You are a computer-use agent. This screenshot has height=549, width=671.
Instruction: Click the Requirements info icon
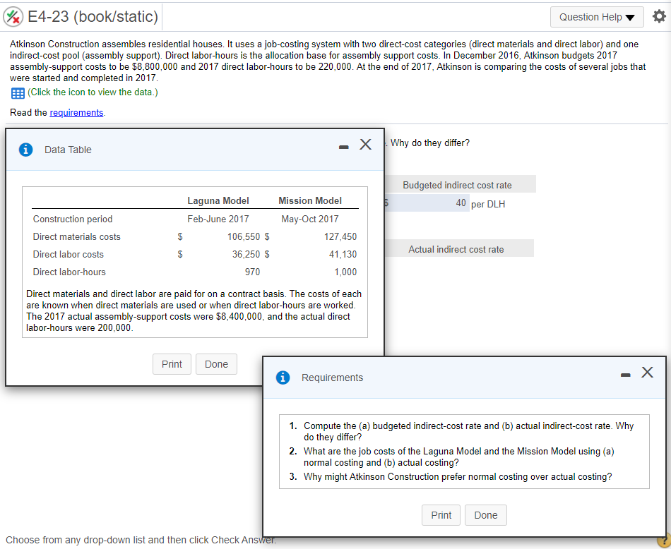[283, 378]
